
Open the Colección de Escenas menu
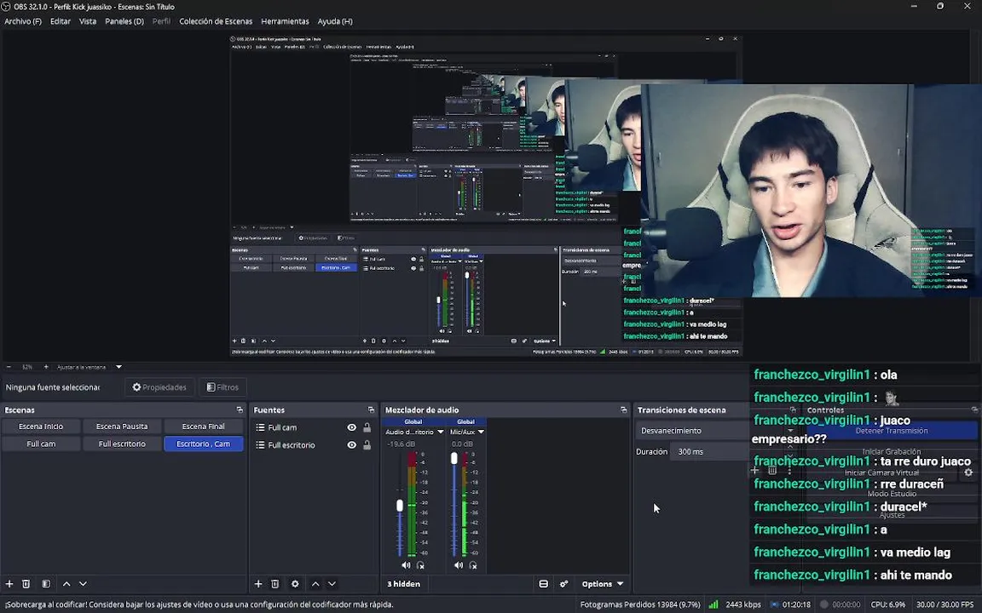[x=216, y=21]
